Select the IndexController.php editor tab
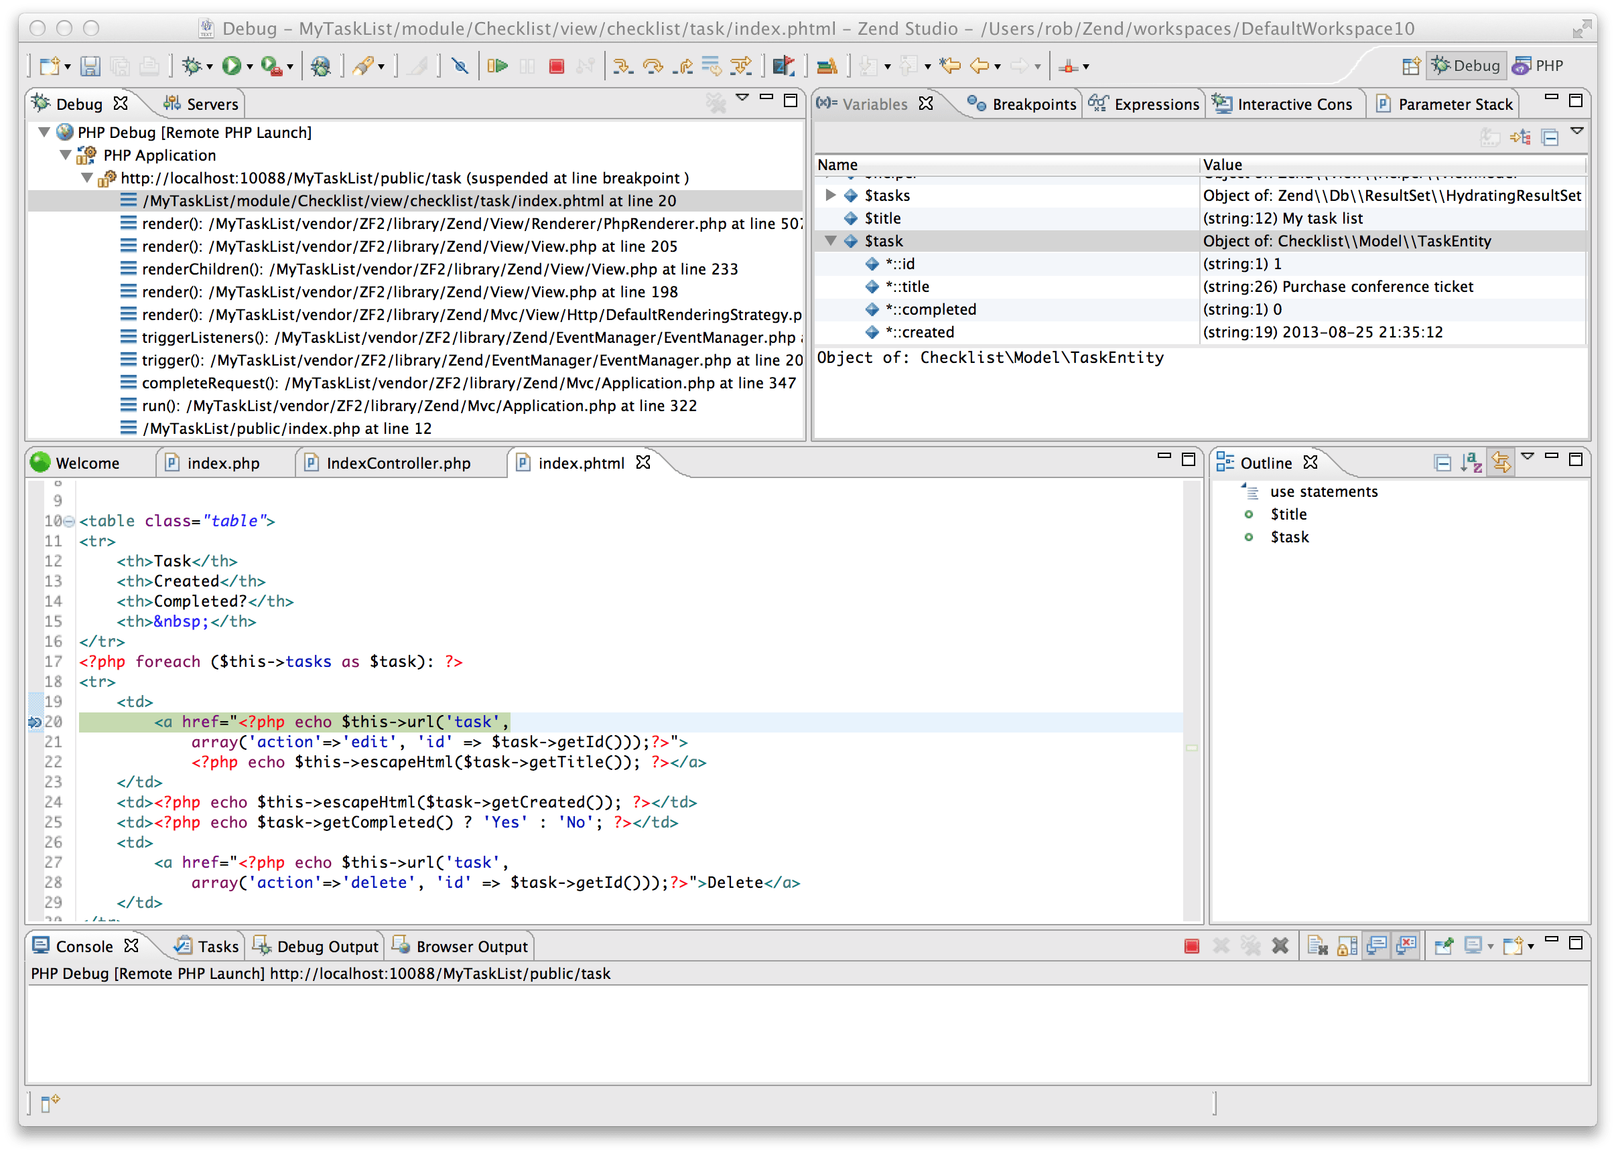 (399, 463)
